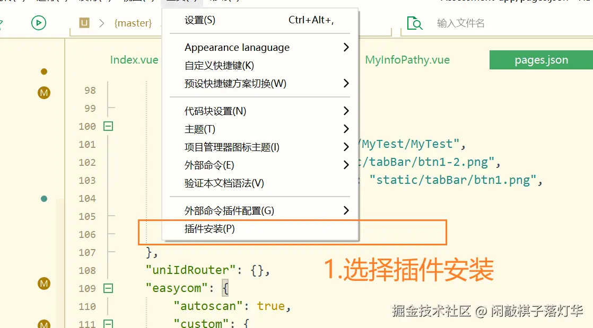
Task: Choose 插件安装(P) plugin install
Action: (260, 229)
